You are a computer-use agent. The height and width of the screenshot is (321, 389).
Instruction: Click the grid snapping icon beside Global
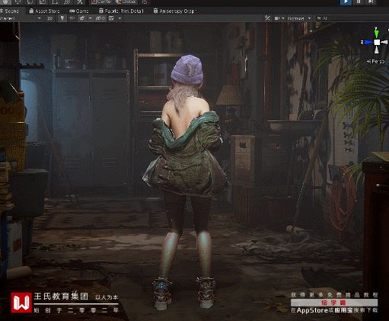145,2
